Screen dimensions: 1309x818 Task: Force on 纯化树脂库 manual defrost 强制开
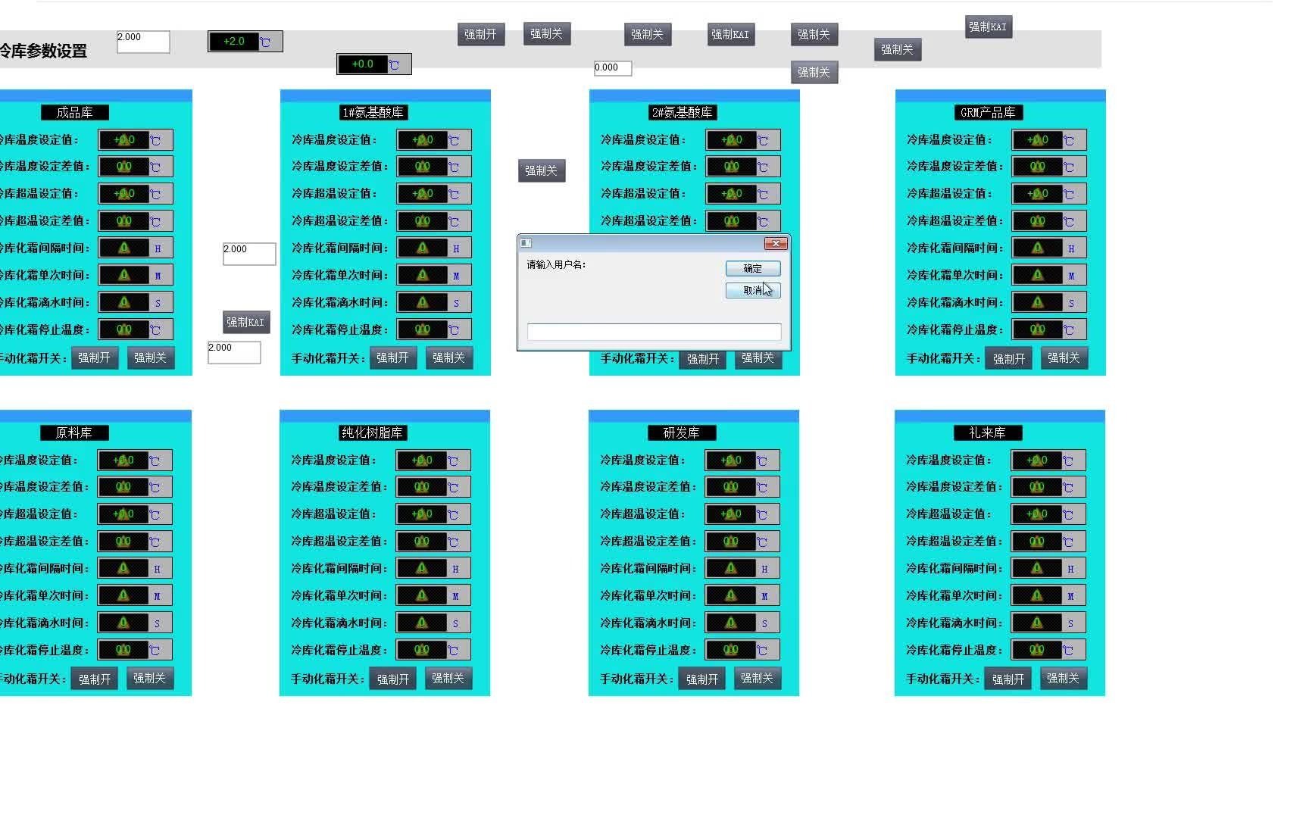(x=393, y=679)
